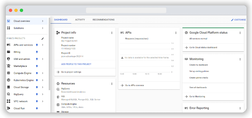The width and height of the screenshot is (252, 118).
Task: Unpin VPC network
Action: [x=37, y=102]
